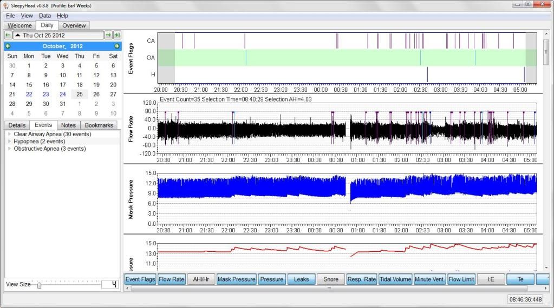
Task: Expand Clear Airway Apnea events
Action: click(9, 134)
